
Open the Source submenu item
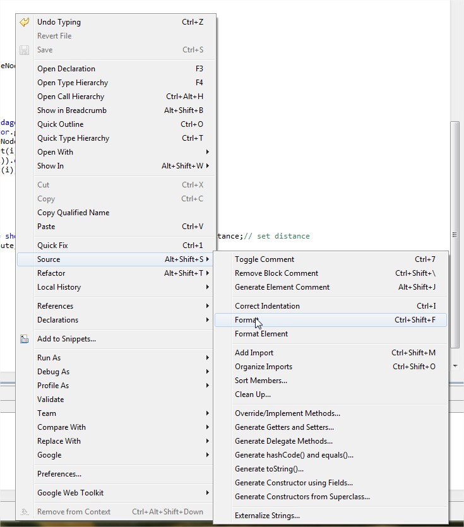point(116,259)
